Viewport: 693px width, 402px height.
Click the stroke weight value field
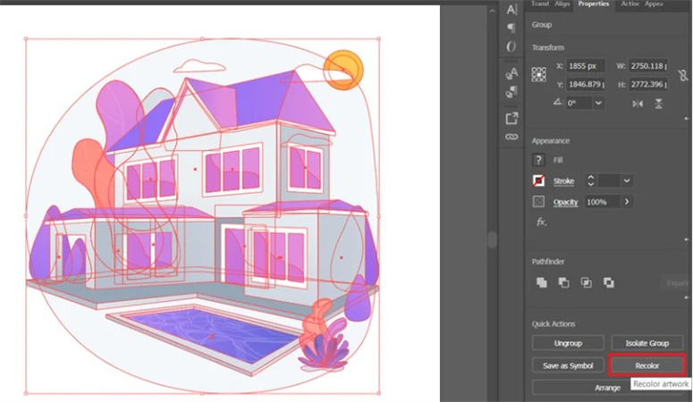610,180
